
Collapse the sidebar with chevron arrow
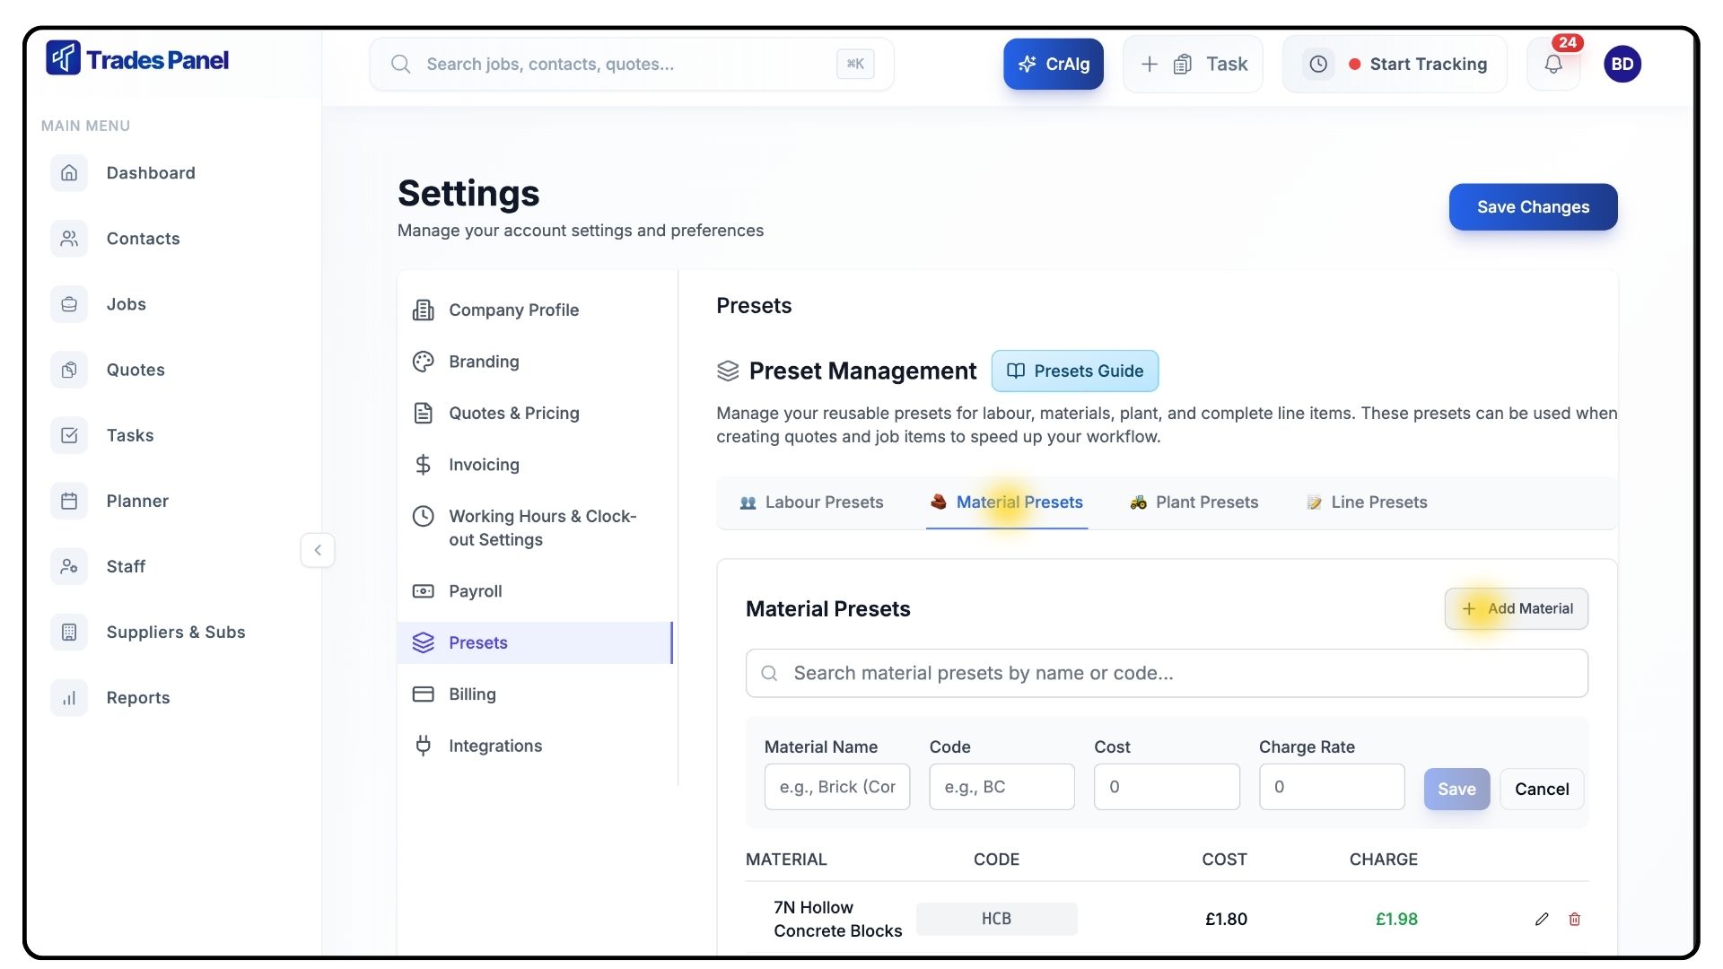[318, 550]
